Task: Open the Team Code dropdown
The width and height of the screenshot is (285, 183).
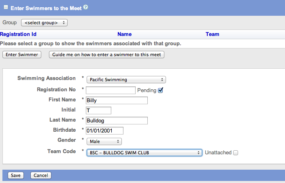Action: click(x=144, y=152)
